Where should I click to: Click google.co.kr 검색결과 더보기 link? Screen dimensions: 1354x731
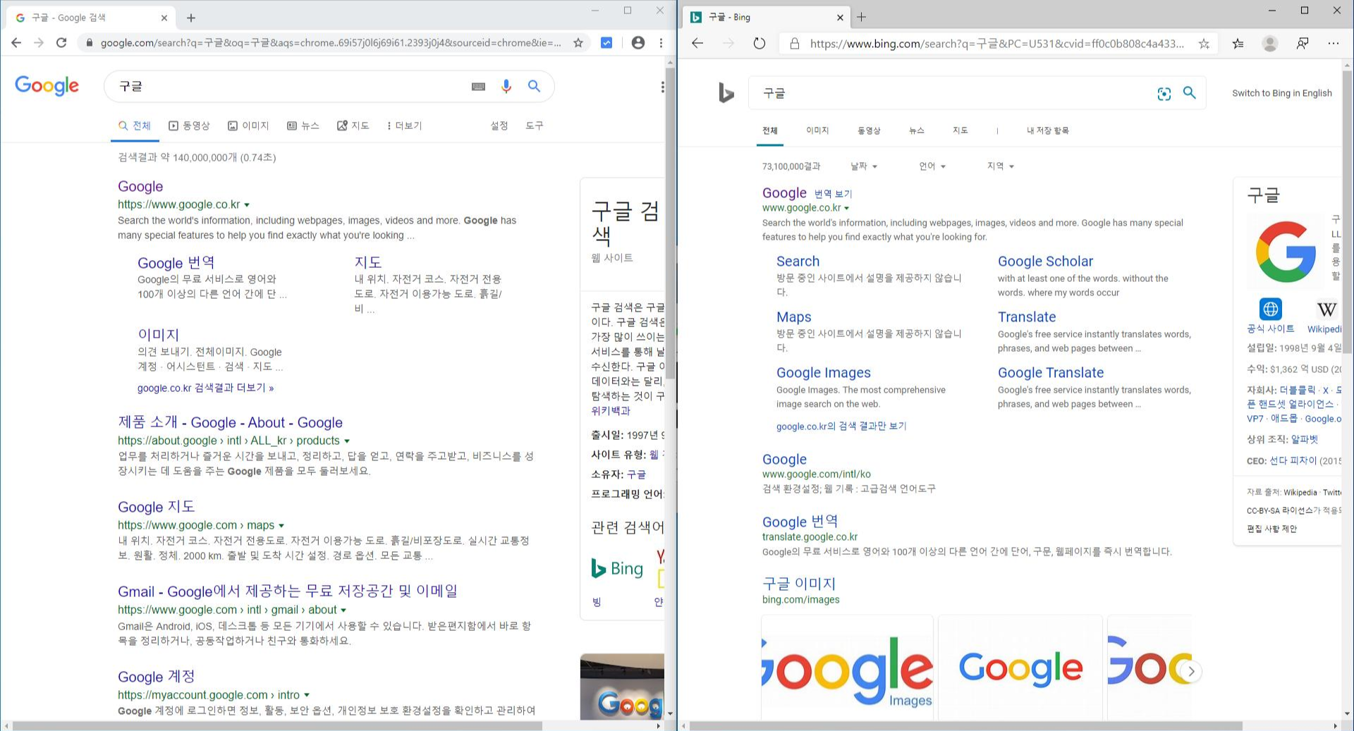(x=205, y=388)
